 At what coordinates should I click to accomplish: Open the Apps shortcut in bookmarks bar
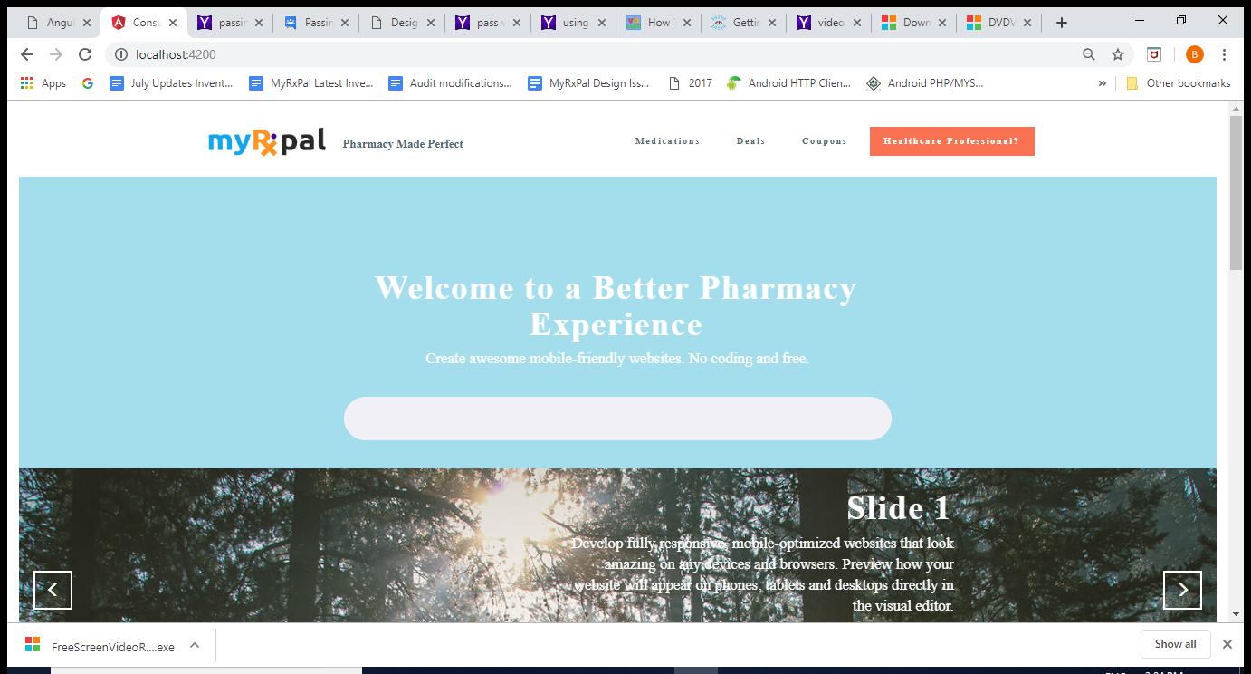(43, 83)
